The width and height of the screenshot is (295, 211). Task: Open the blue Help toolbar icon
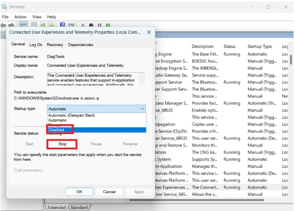(x=62, y=24)
